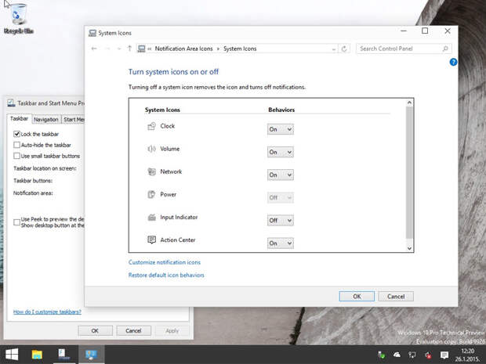
Task: Open help with the blue question mark
Action: (x=453, y=62)
